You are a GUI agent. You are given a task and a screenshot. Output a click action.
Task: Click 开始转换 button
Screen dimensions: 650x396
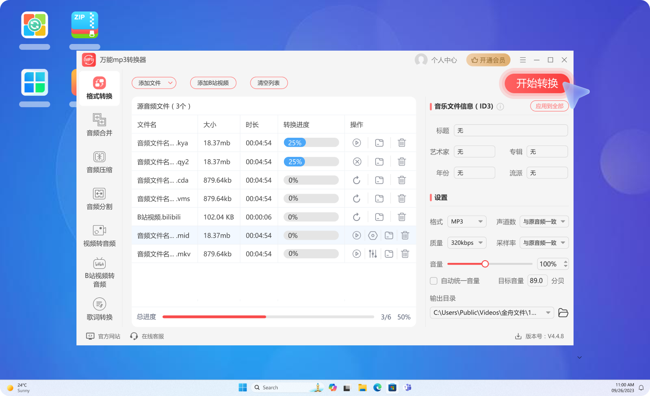pos(537,83)
